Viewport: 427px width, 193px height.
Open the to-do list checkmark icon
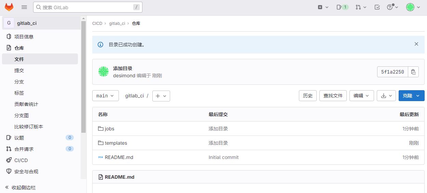click(377, 7)
